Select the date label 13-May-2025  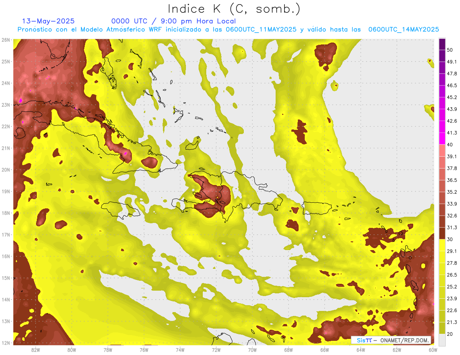click(x=48, y=21)
